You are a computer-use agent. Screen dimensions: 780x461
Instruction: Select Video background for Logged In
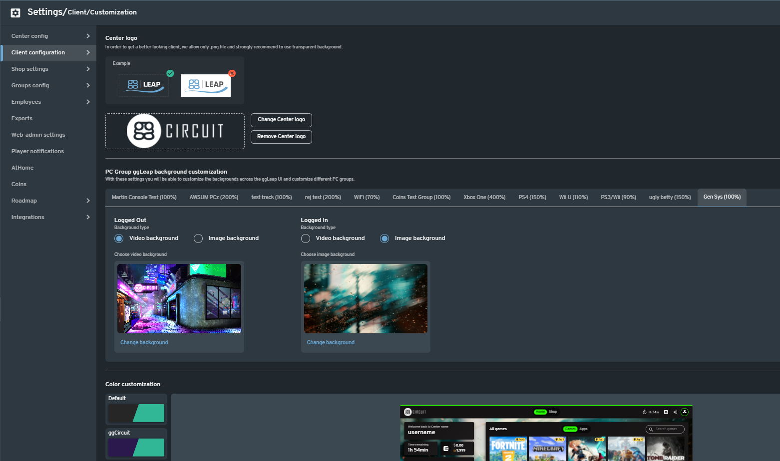tap(305, 238)
